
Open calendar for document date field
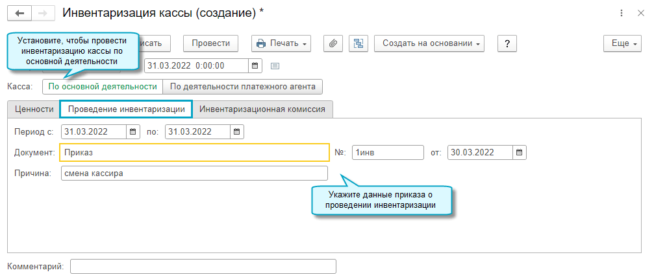click(x=255, y=65)
